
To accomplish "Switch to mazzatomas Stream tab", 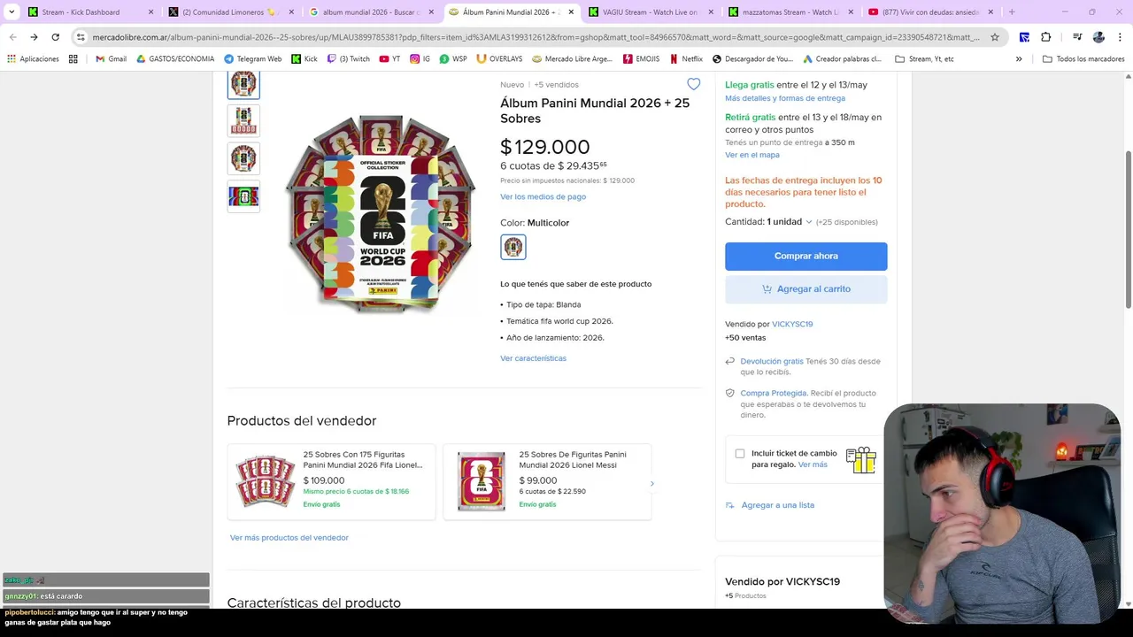I will [x=790, y=12].
